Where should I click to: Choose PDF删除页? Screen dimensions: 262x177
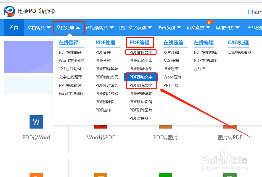tap(105, 102)
